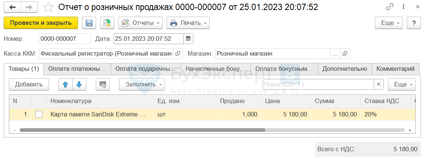This screenshot has height=159, width=428.
Task: Click the horizontal table scrollbar thumb
Action: click(142, 130)
